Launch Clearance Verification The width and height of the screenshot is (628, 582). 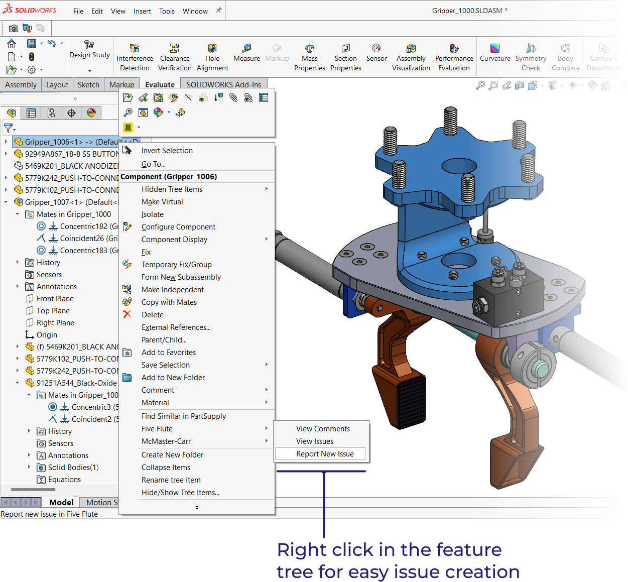(175, 57)
